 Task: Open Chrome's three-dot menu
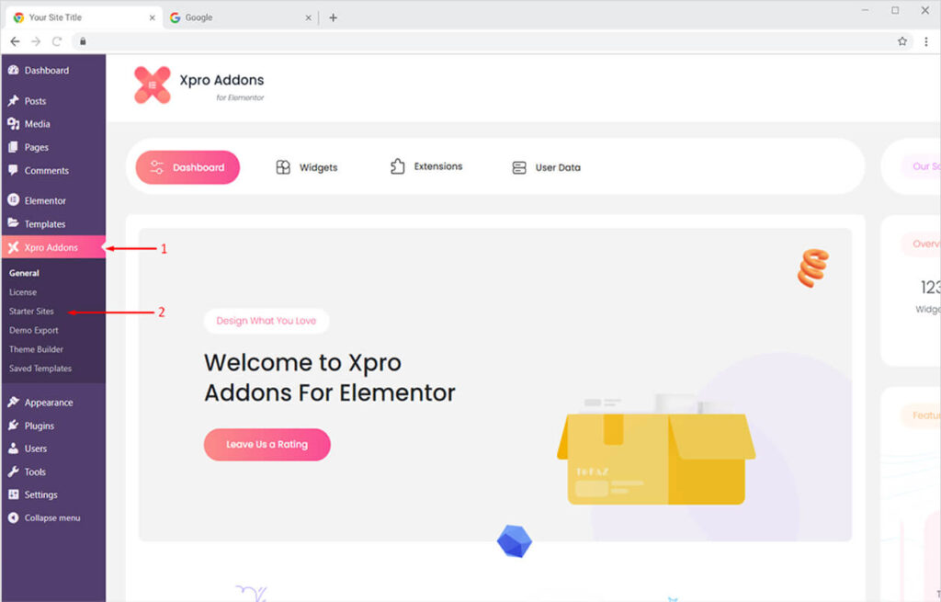[924, 41]
